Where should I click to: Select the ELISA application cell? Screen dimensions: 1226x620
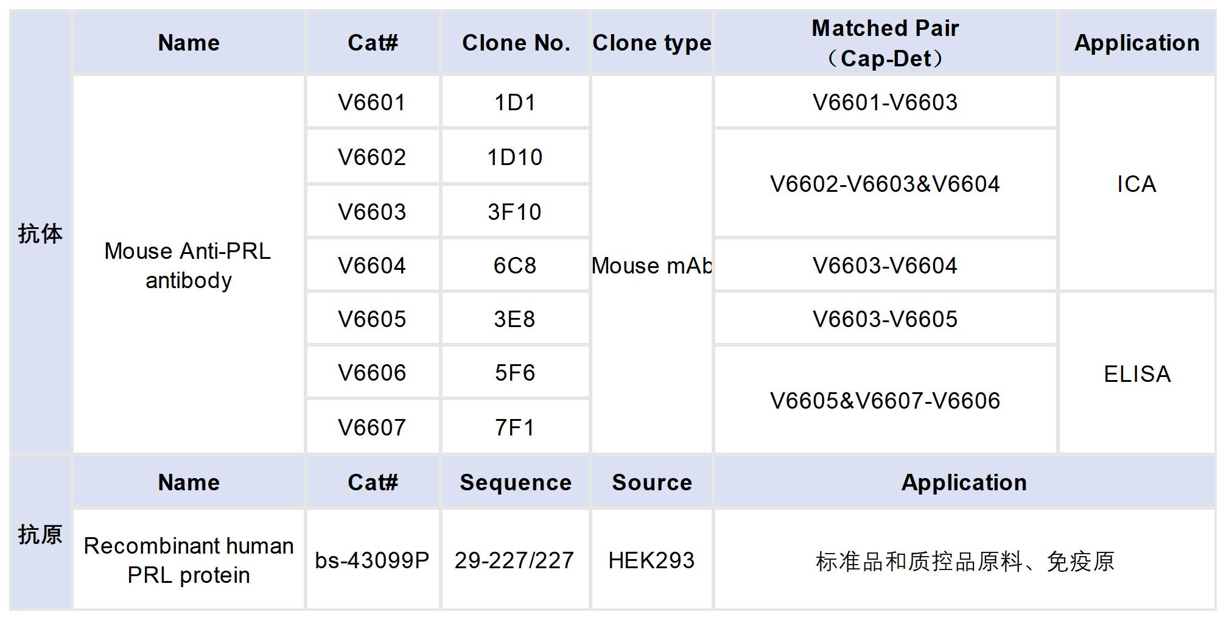coord(1137,374)
